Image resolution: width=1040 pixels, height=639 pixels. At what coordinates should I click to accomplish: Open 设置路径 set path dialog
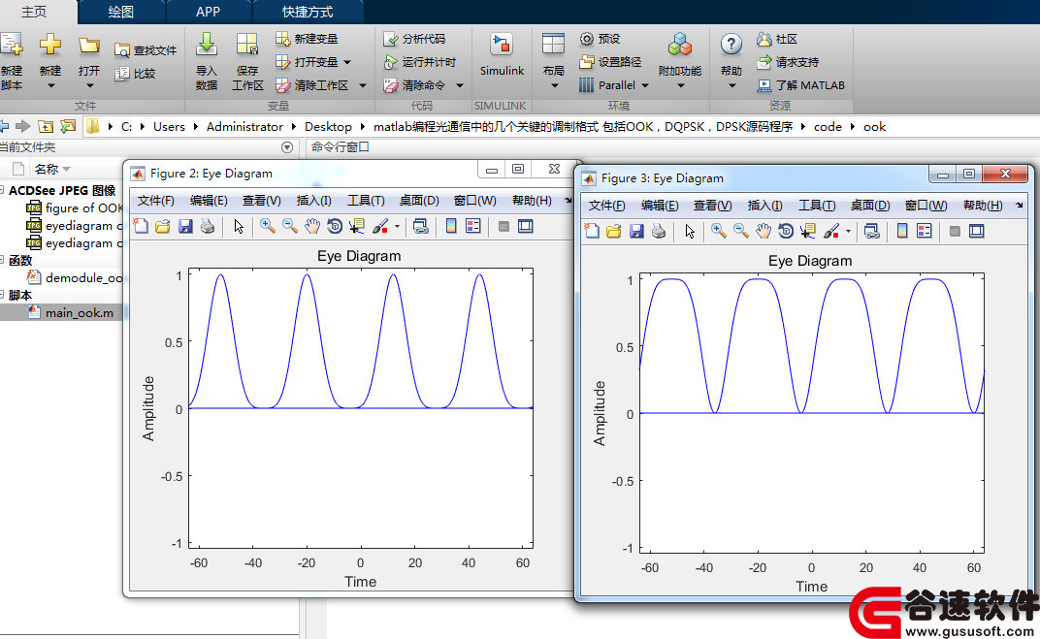click(610, 62)
